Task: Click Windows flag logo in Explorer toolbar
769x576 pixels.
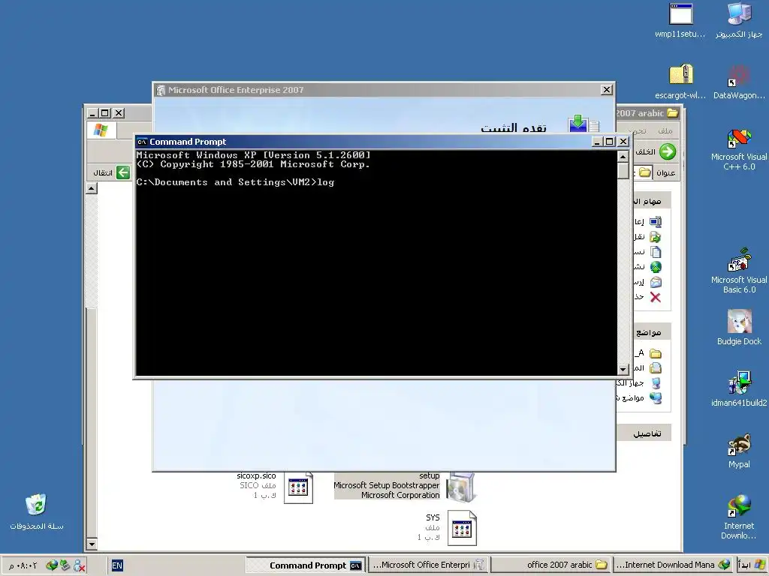Action: [x=101, y=130]
